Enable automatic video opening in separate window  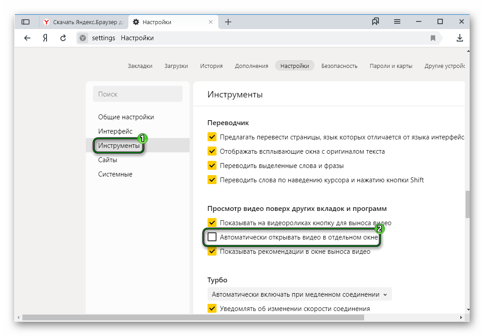[212, 237]
